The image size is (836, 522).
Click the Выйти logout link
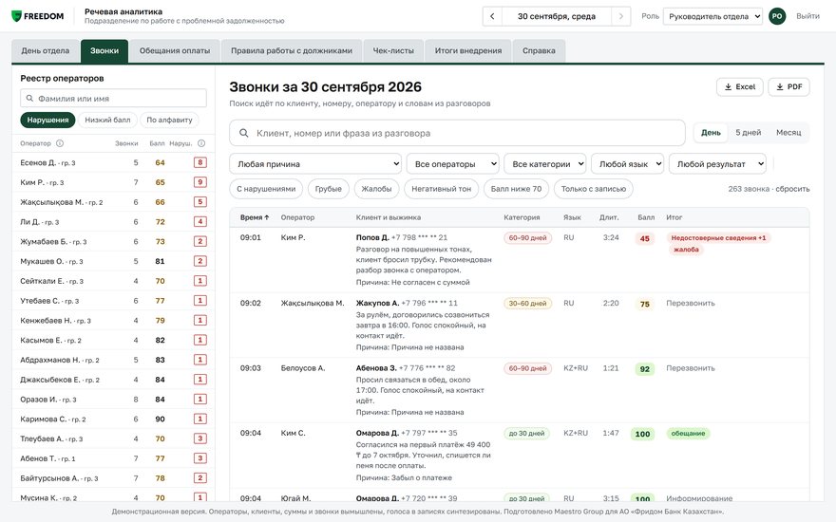click(807, 16)
